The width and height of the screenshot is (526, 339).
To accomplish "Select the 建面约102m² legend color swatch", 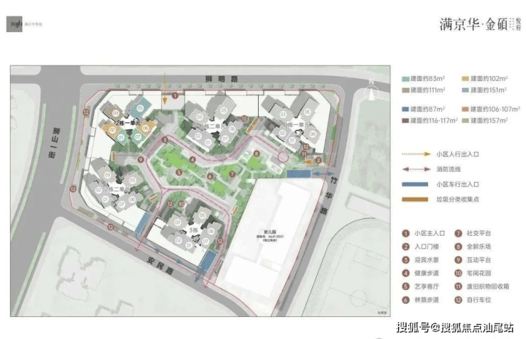I will tap(465, 79).
